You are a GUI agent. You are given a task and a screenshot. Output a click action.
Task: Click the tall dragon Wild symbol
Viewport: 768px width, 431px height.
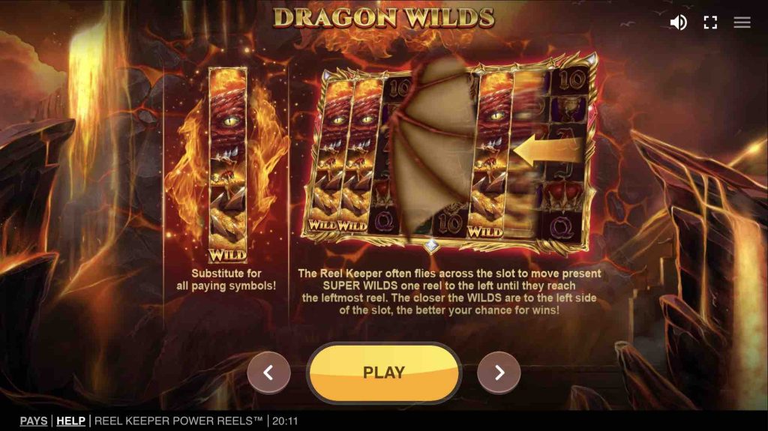228,165
